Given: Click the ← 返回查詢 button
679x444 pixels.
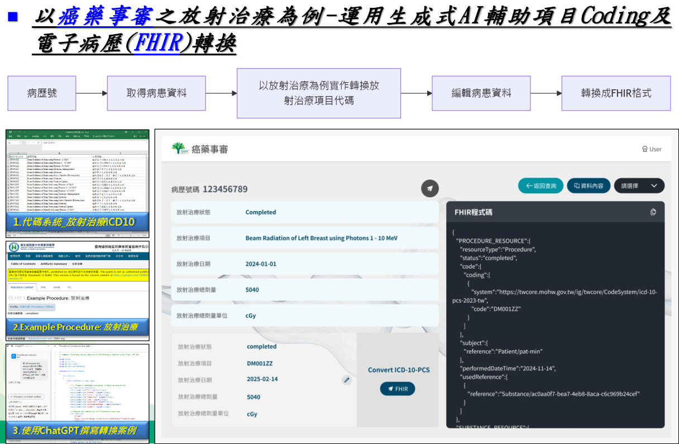Looking at the screenshot, I should (x=541, y=186).
